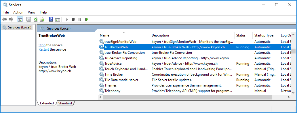Sort by the Description column header

[192, 35]
